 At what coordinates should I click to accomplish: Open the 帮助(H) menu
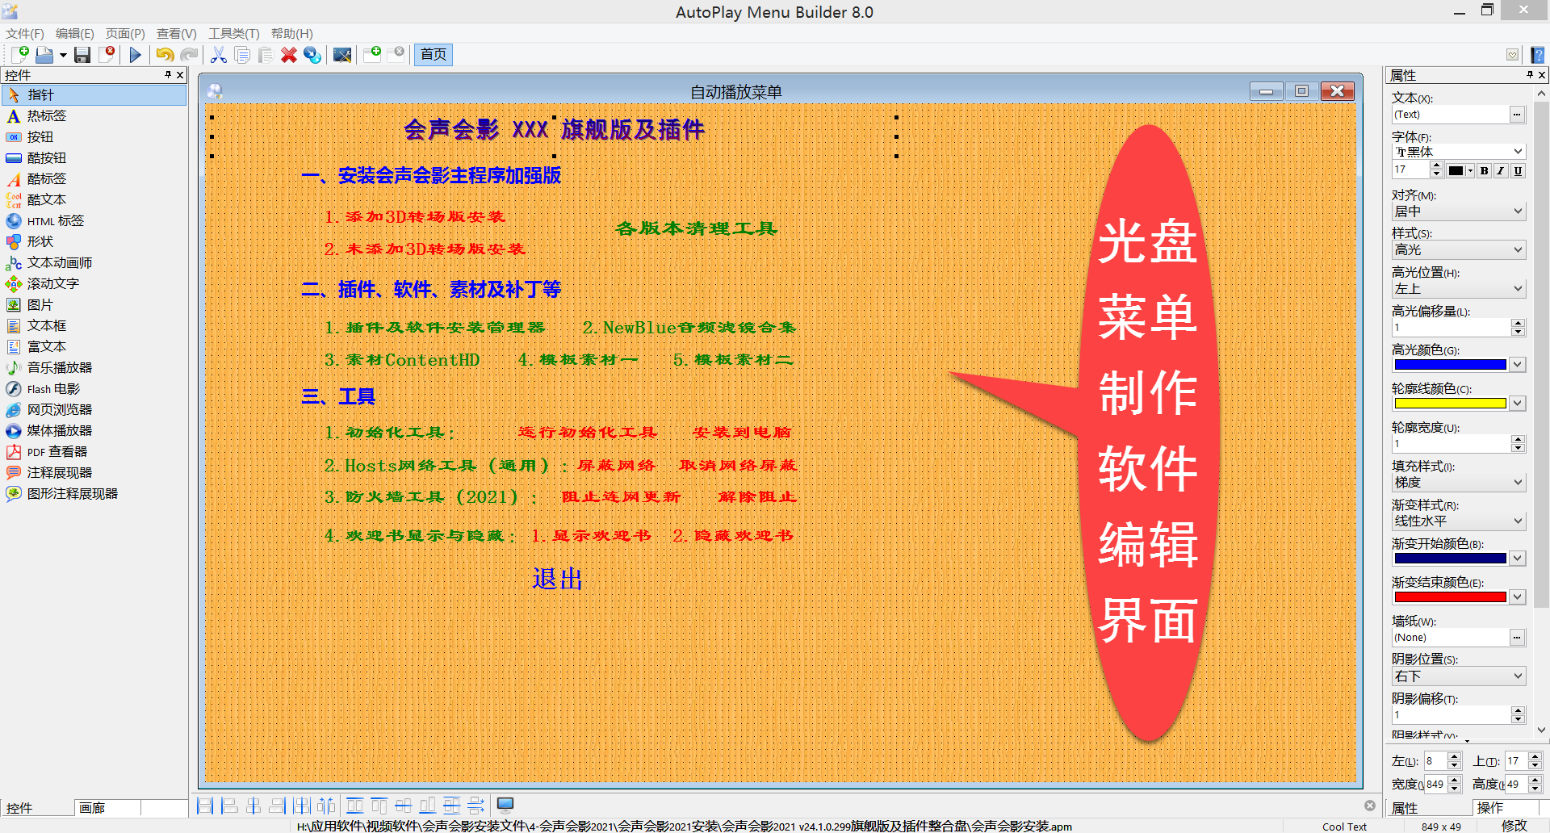(x=291, y=33)
